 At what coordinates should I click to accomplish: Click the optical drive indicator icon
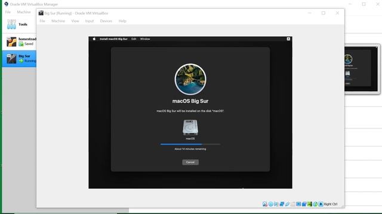270,204
